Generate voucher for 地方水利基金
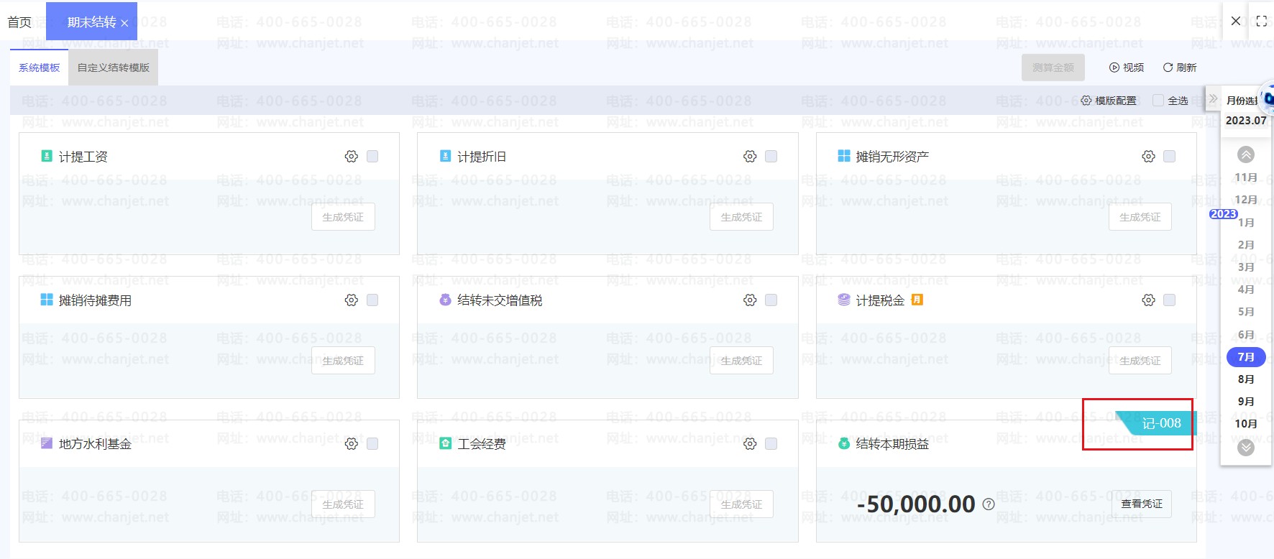 click(343, 504)
